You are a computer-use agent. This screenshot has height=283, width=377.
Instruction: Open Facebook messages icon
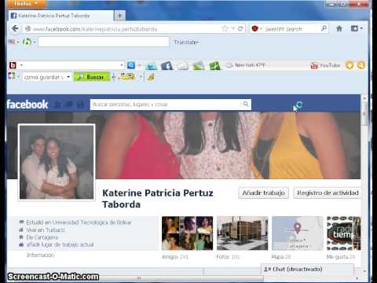point(69,105)
